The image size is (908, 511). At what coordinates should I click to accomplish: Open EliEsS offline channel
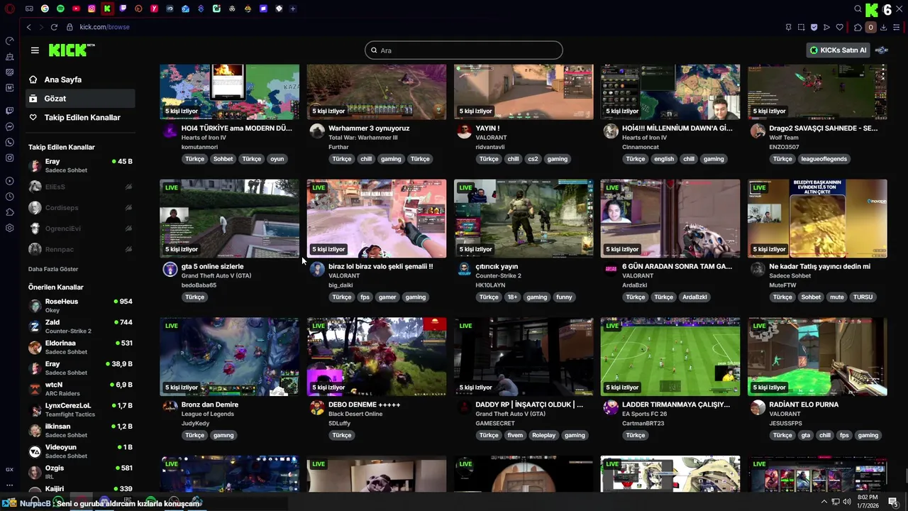coord(79,187)
